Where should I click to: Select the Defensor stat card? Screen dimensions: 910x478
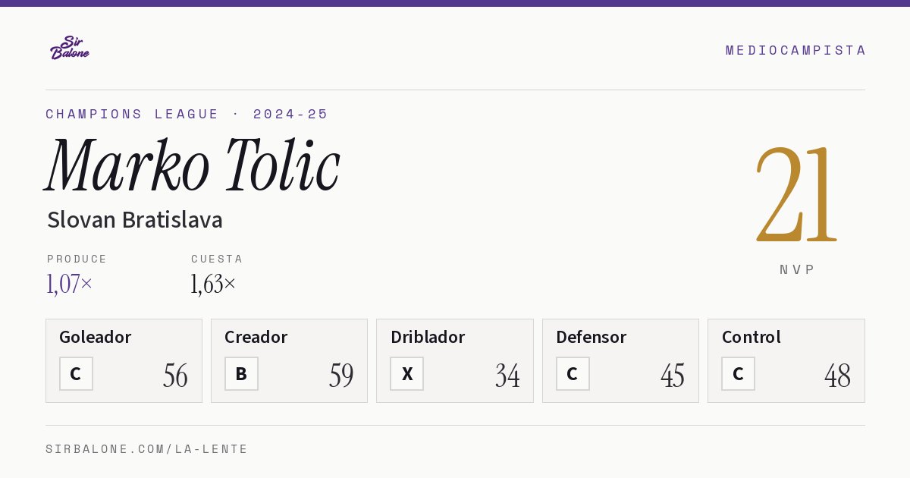pos(620,360)
